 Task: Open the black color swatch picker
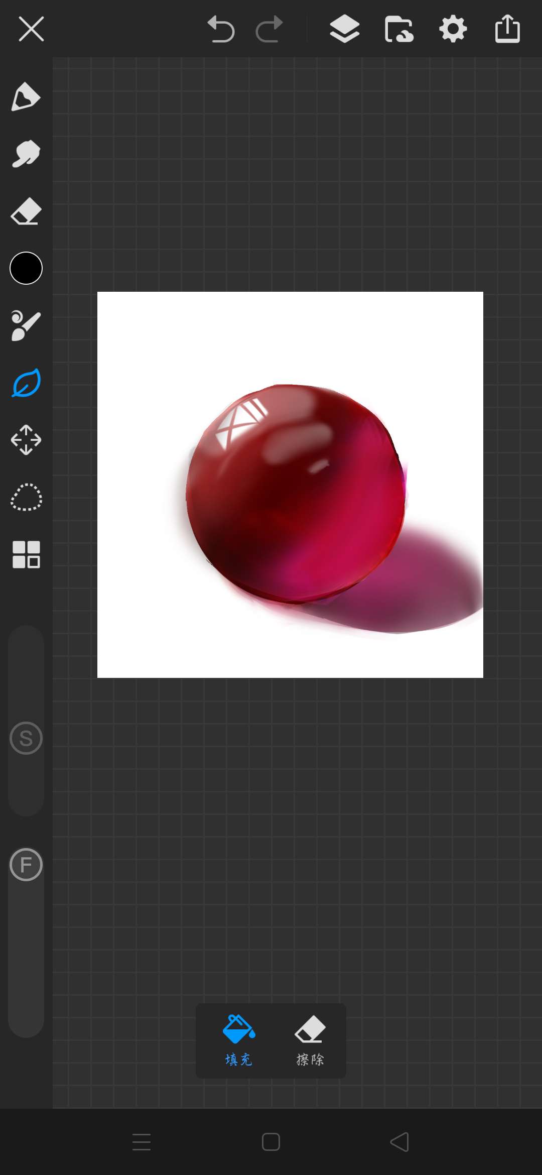click(26, 268)
